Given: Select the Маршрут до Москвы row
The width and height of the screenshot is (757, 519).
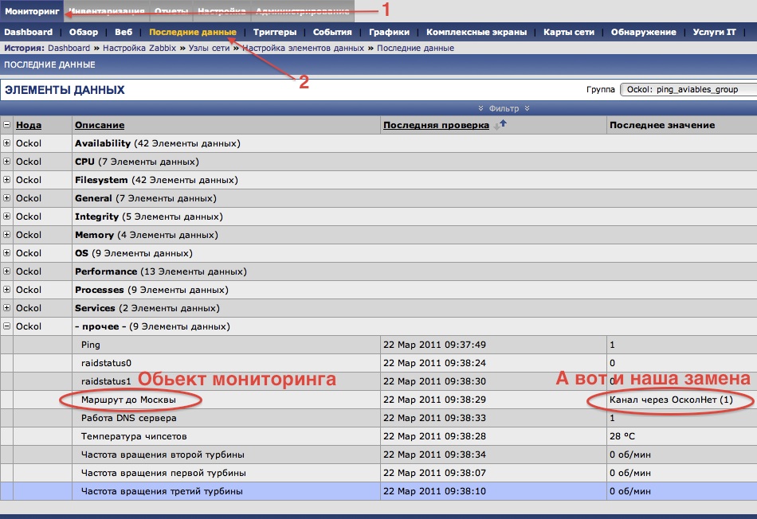Looking at the screenshot, I should coord(128,400).
